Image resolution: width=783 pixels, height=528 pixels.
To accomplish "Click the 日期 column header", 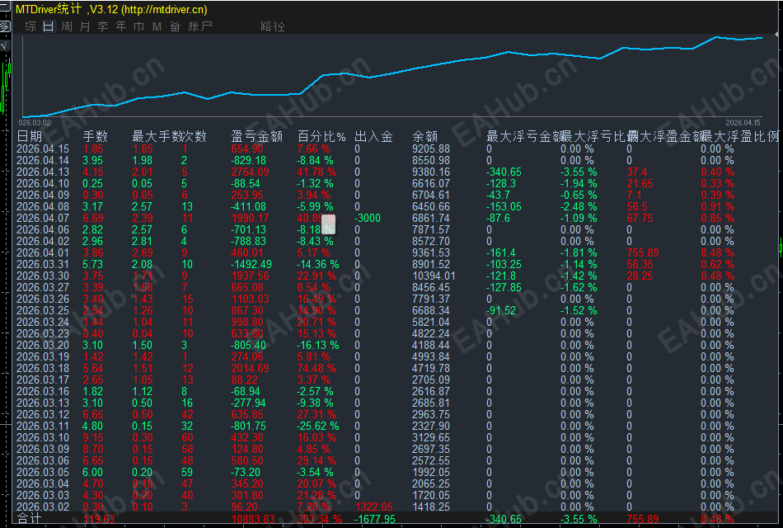I will [x=29, y=136].
